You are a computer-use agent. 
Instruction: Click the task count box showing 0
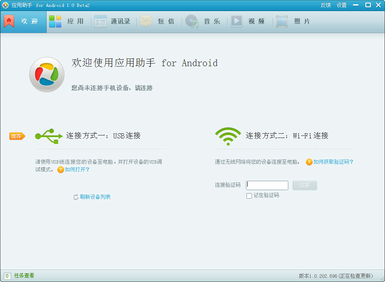(7, 276)
